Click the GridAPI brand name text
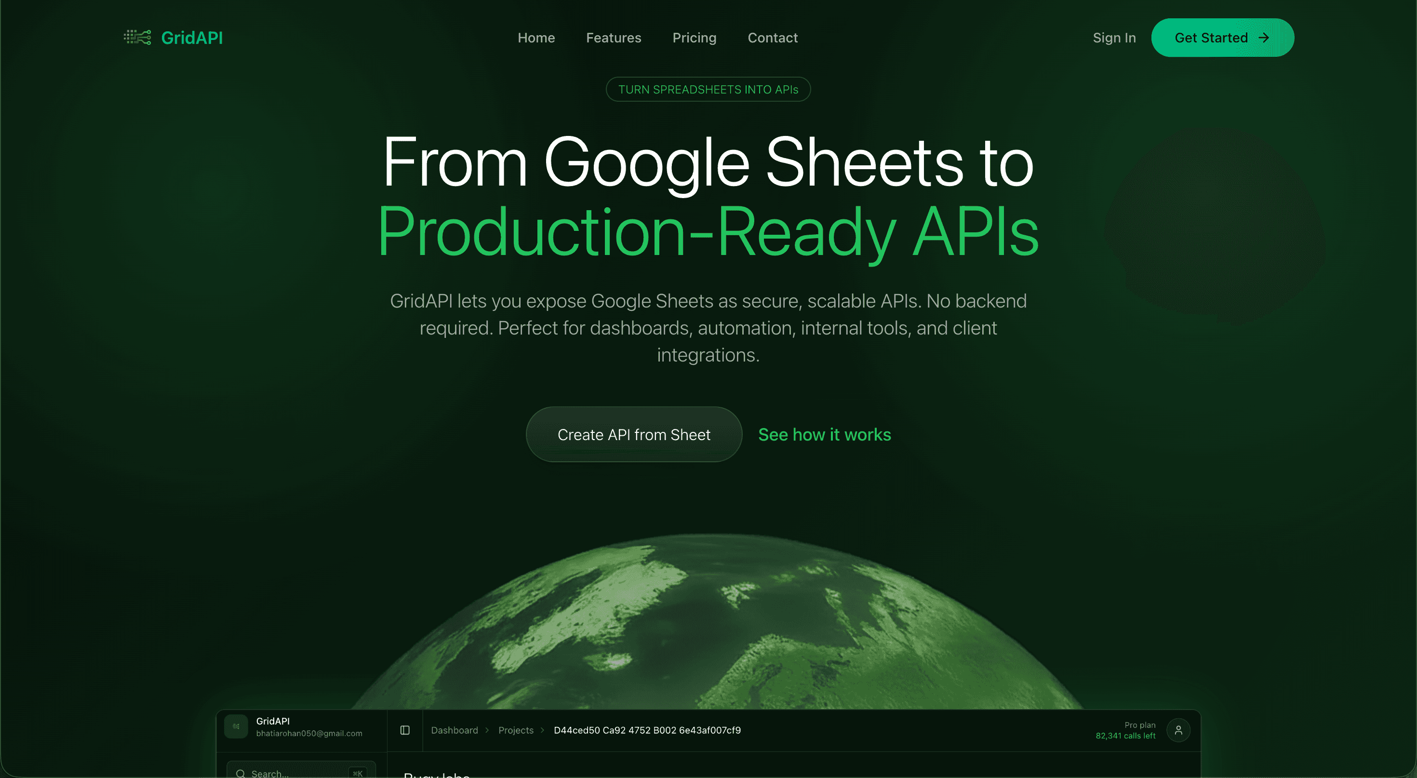This screenshot has height=778, width=1417. [192, 38]
